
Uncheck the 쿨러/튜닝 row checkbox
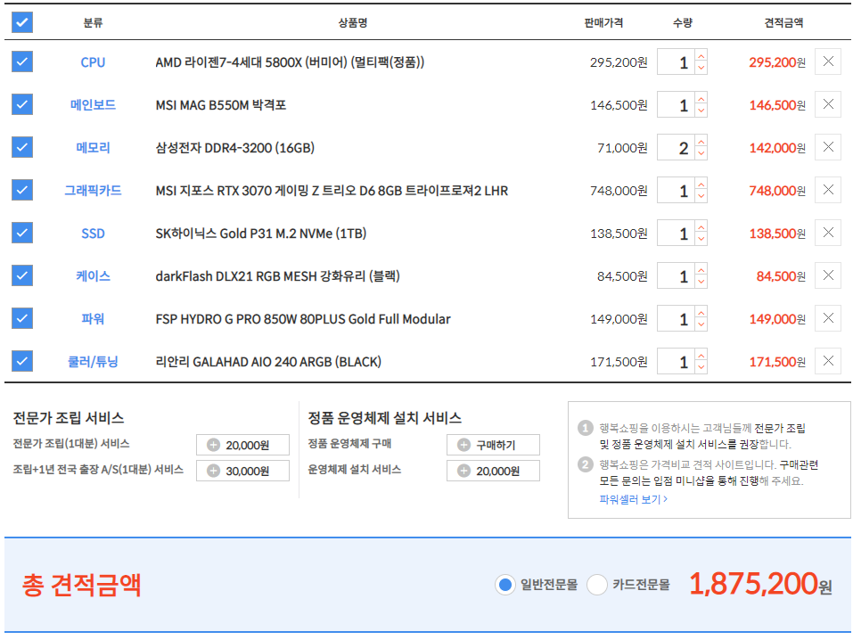click(x=22, y=361)
